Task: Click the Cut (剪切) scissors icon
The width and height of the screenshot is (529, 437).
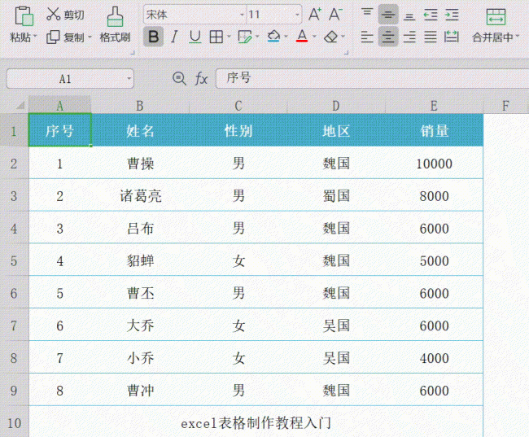Action: pos(53,14)
